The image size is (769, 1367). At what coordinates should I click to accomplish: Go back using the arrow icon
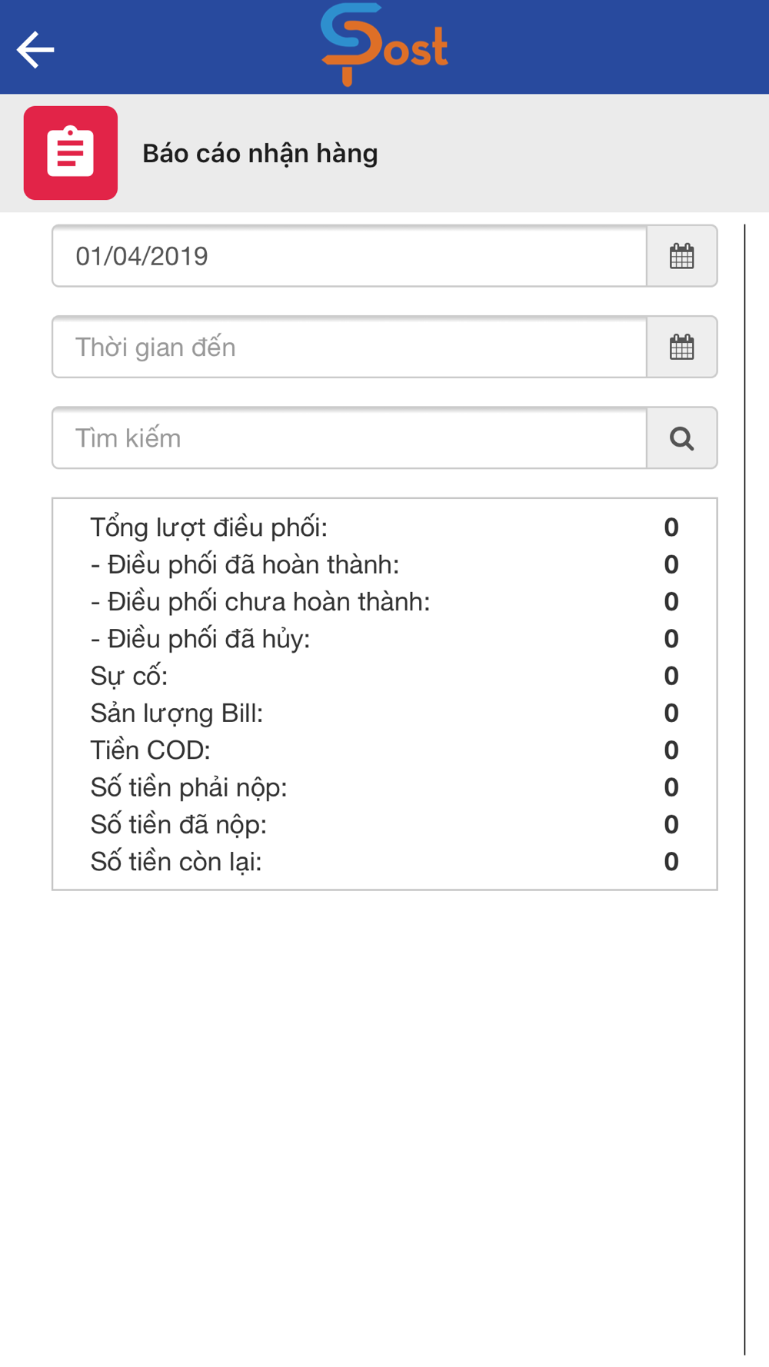[x=35, y=50]
